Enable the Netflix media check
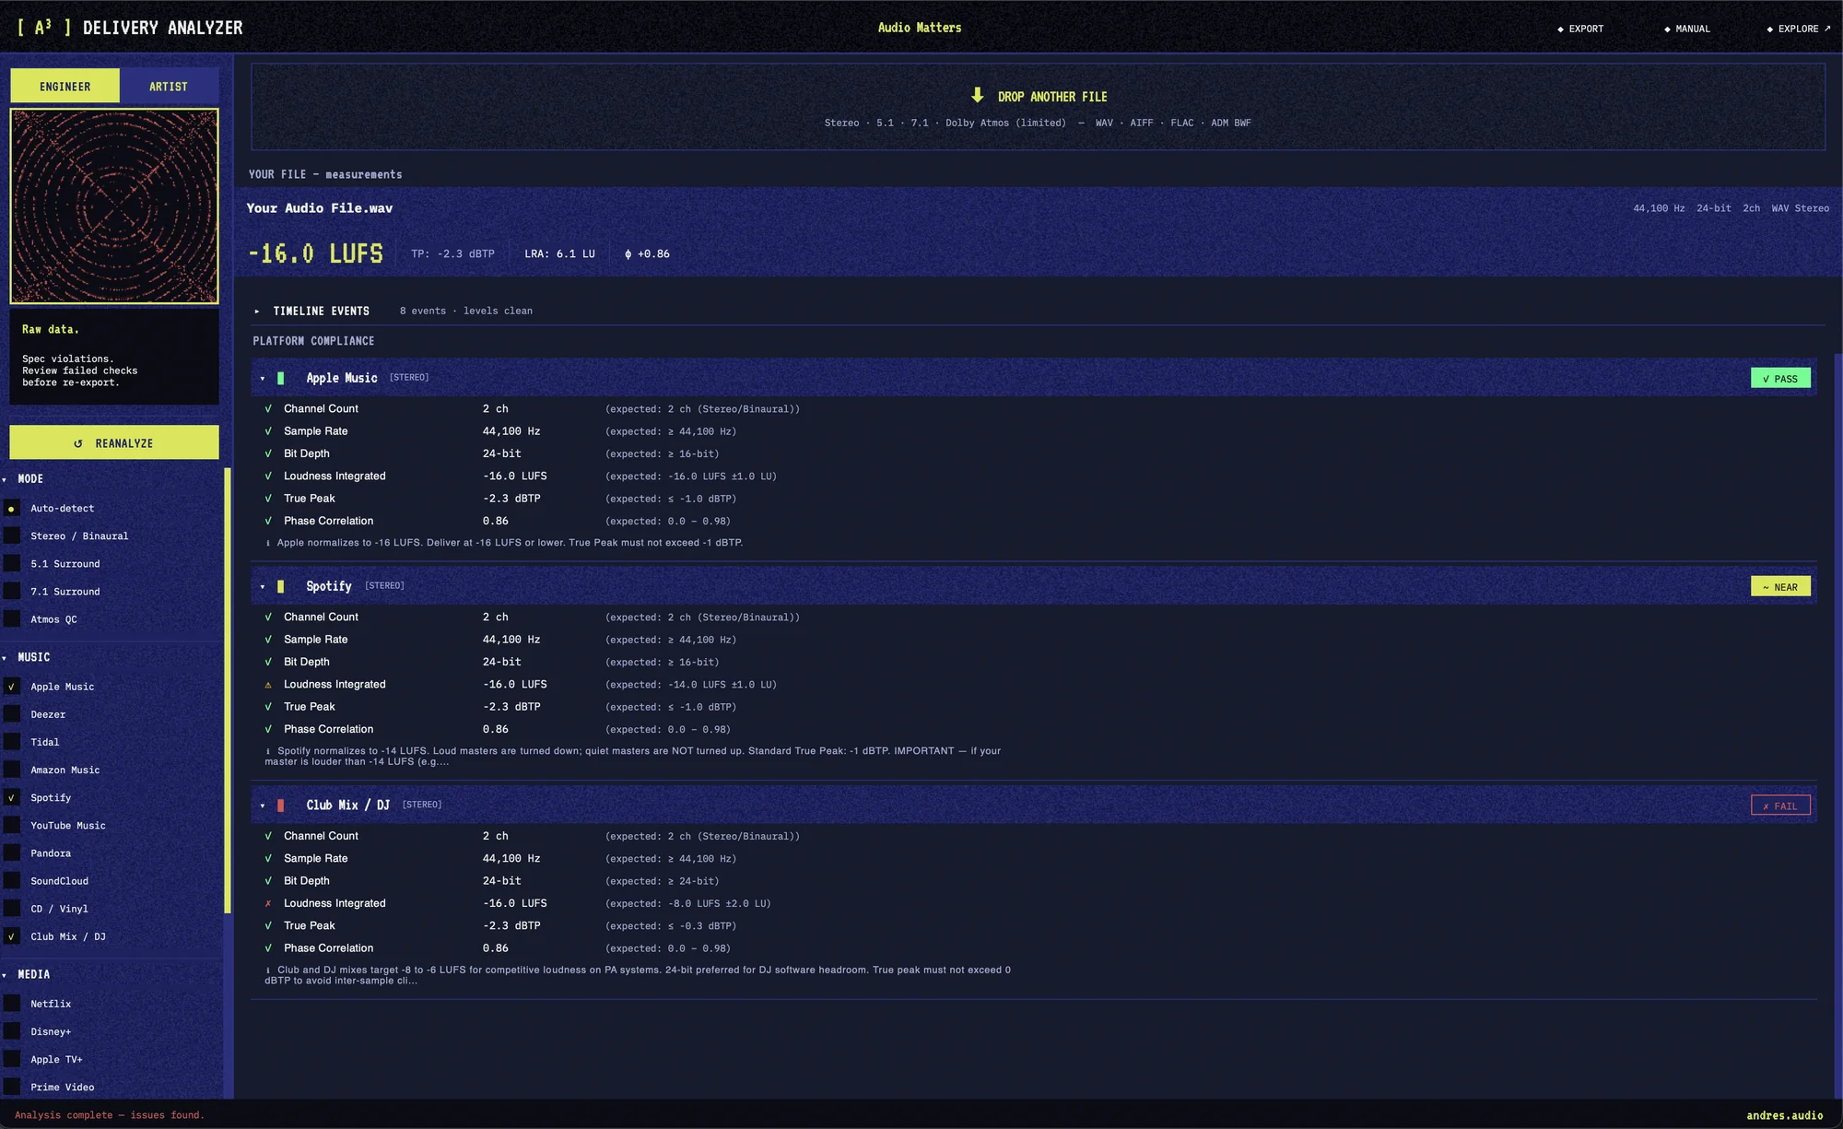1843x1129 pixels. pyautogui.click(x=12, y=1004)
